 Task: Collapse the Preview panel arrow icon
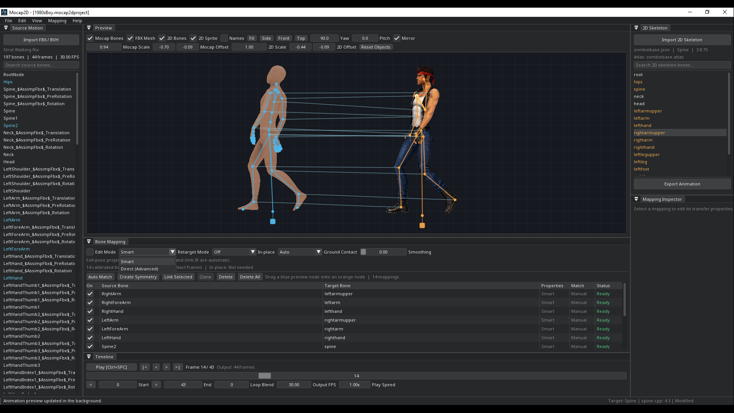coord(89,28)
